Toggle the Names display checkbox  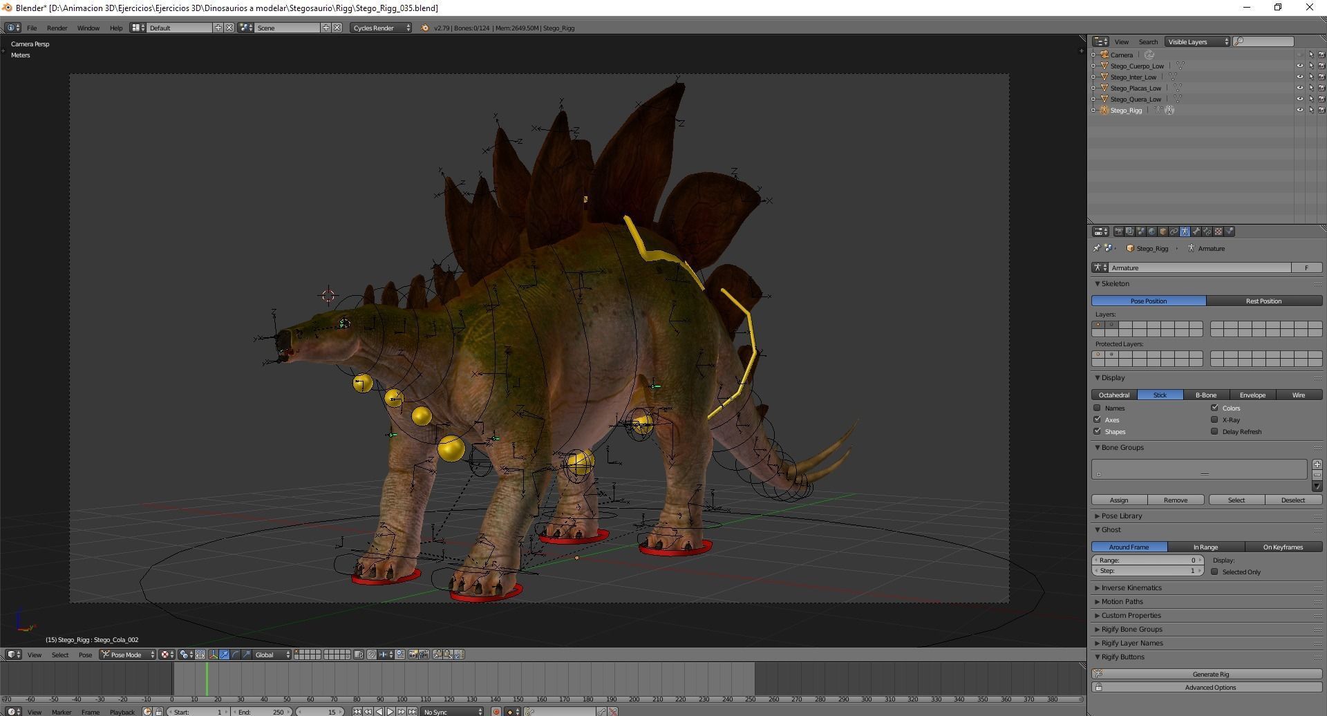click(x=1097, y=408)
